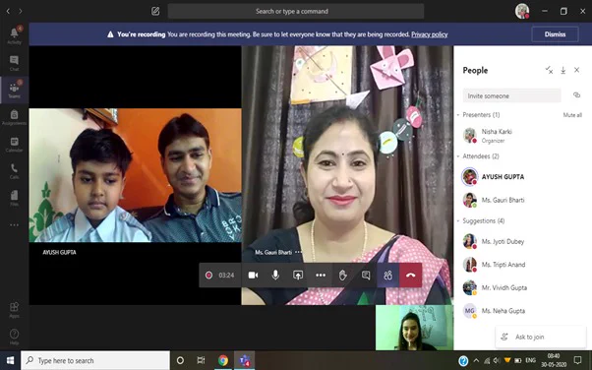Image resolution: width=592 pixels, height=370 pixels.
Task: Show hidden system tray icons
Action: [x=476, y=361]
